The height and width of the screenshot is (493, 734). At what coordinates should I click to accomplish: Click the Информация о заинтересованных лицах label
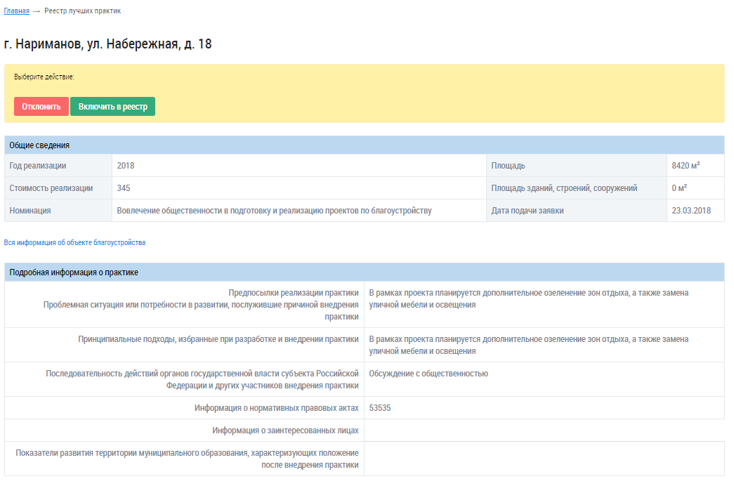pos(285,430)
